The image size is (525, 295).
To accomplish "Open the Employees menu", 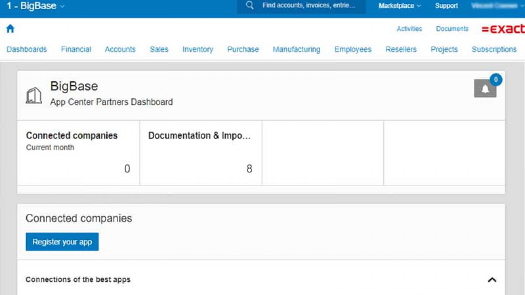I will (353, 49).
